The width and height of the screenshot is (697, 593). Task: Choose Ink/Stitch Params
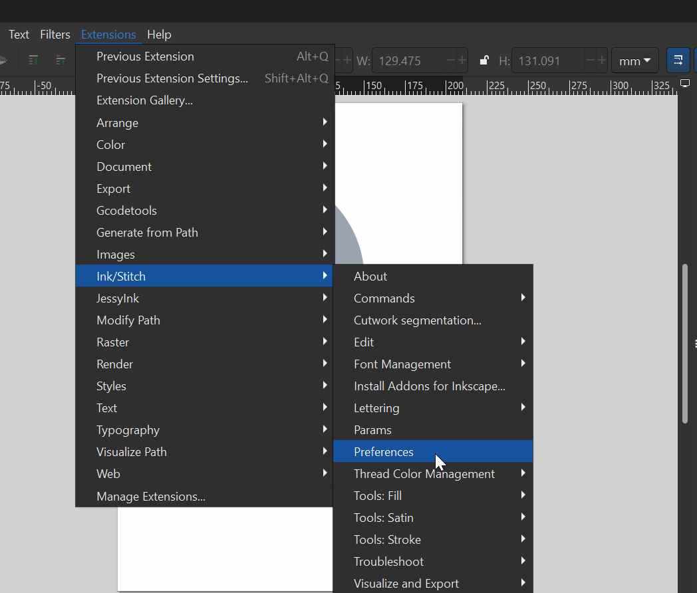click(433, 430)
